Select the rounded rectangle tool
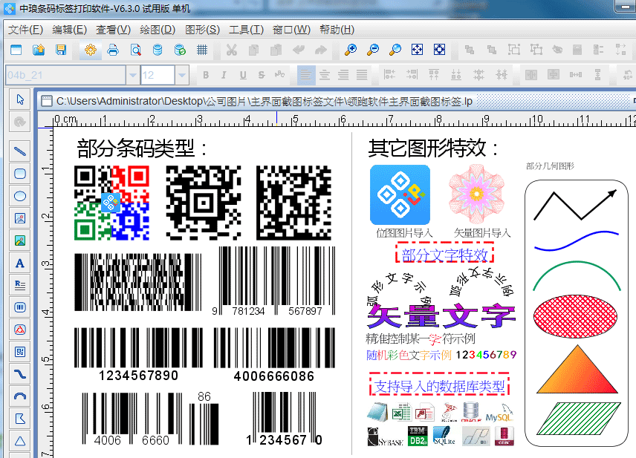 (x=19, y=174)
